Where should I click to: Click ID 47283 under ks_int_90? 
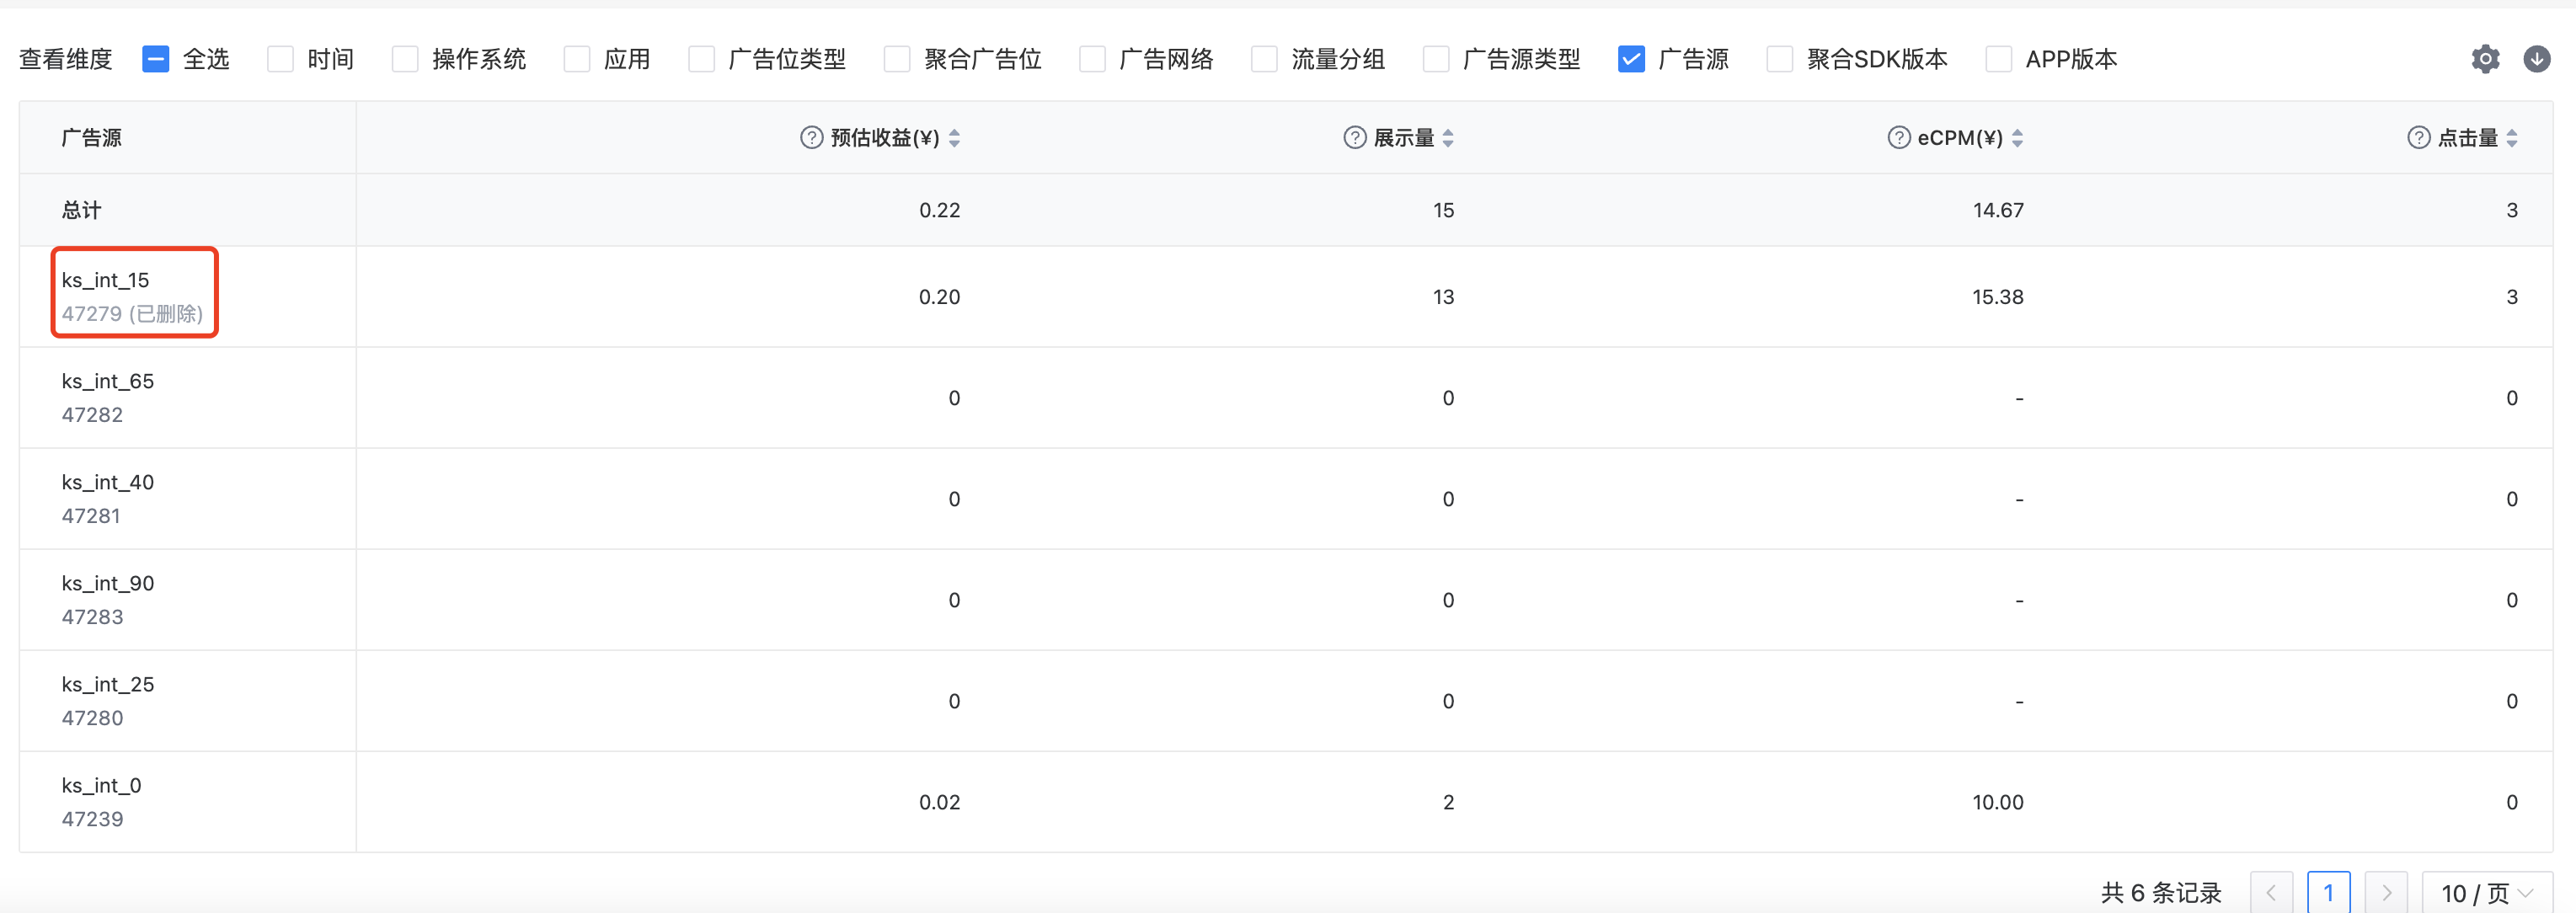click(92, 617)
